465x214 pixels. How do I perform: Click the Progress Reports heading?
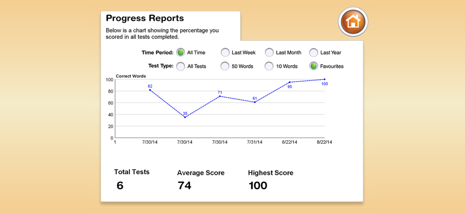point(145,19)
